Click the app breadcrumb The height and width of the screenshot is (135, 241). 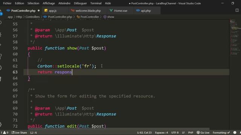point(10,17)
